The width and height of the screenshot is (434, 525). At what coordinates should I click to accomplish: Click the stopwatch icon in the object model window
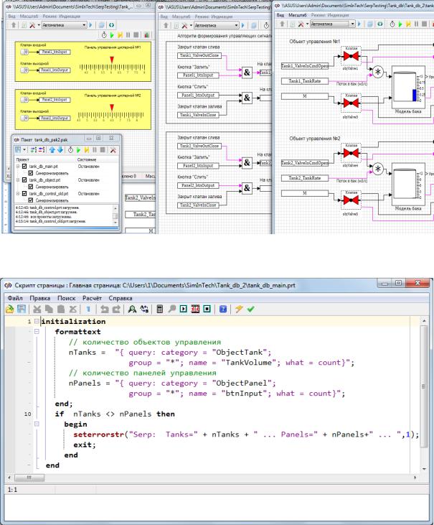click(x=392, y=24)
